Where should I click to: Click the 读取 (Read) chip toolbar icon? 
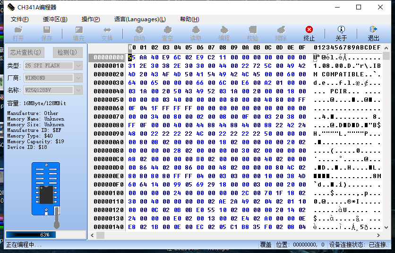pyautogui.click(x=195, y=33)
